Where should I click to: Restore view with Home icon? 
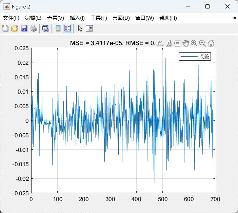click(x=211, y=43)
